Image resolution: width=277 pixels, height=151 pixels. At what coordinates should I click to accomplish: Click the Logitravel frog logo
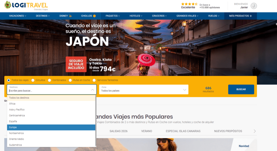coord(8,5)
